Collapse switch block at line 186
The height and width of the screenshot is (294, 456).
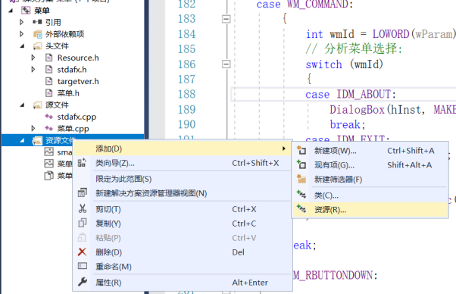tap(226, 64)
